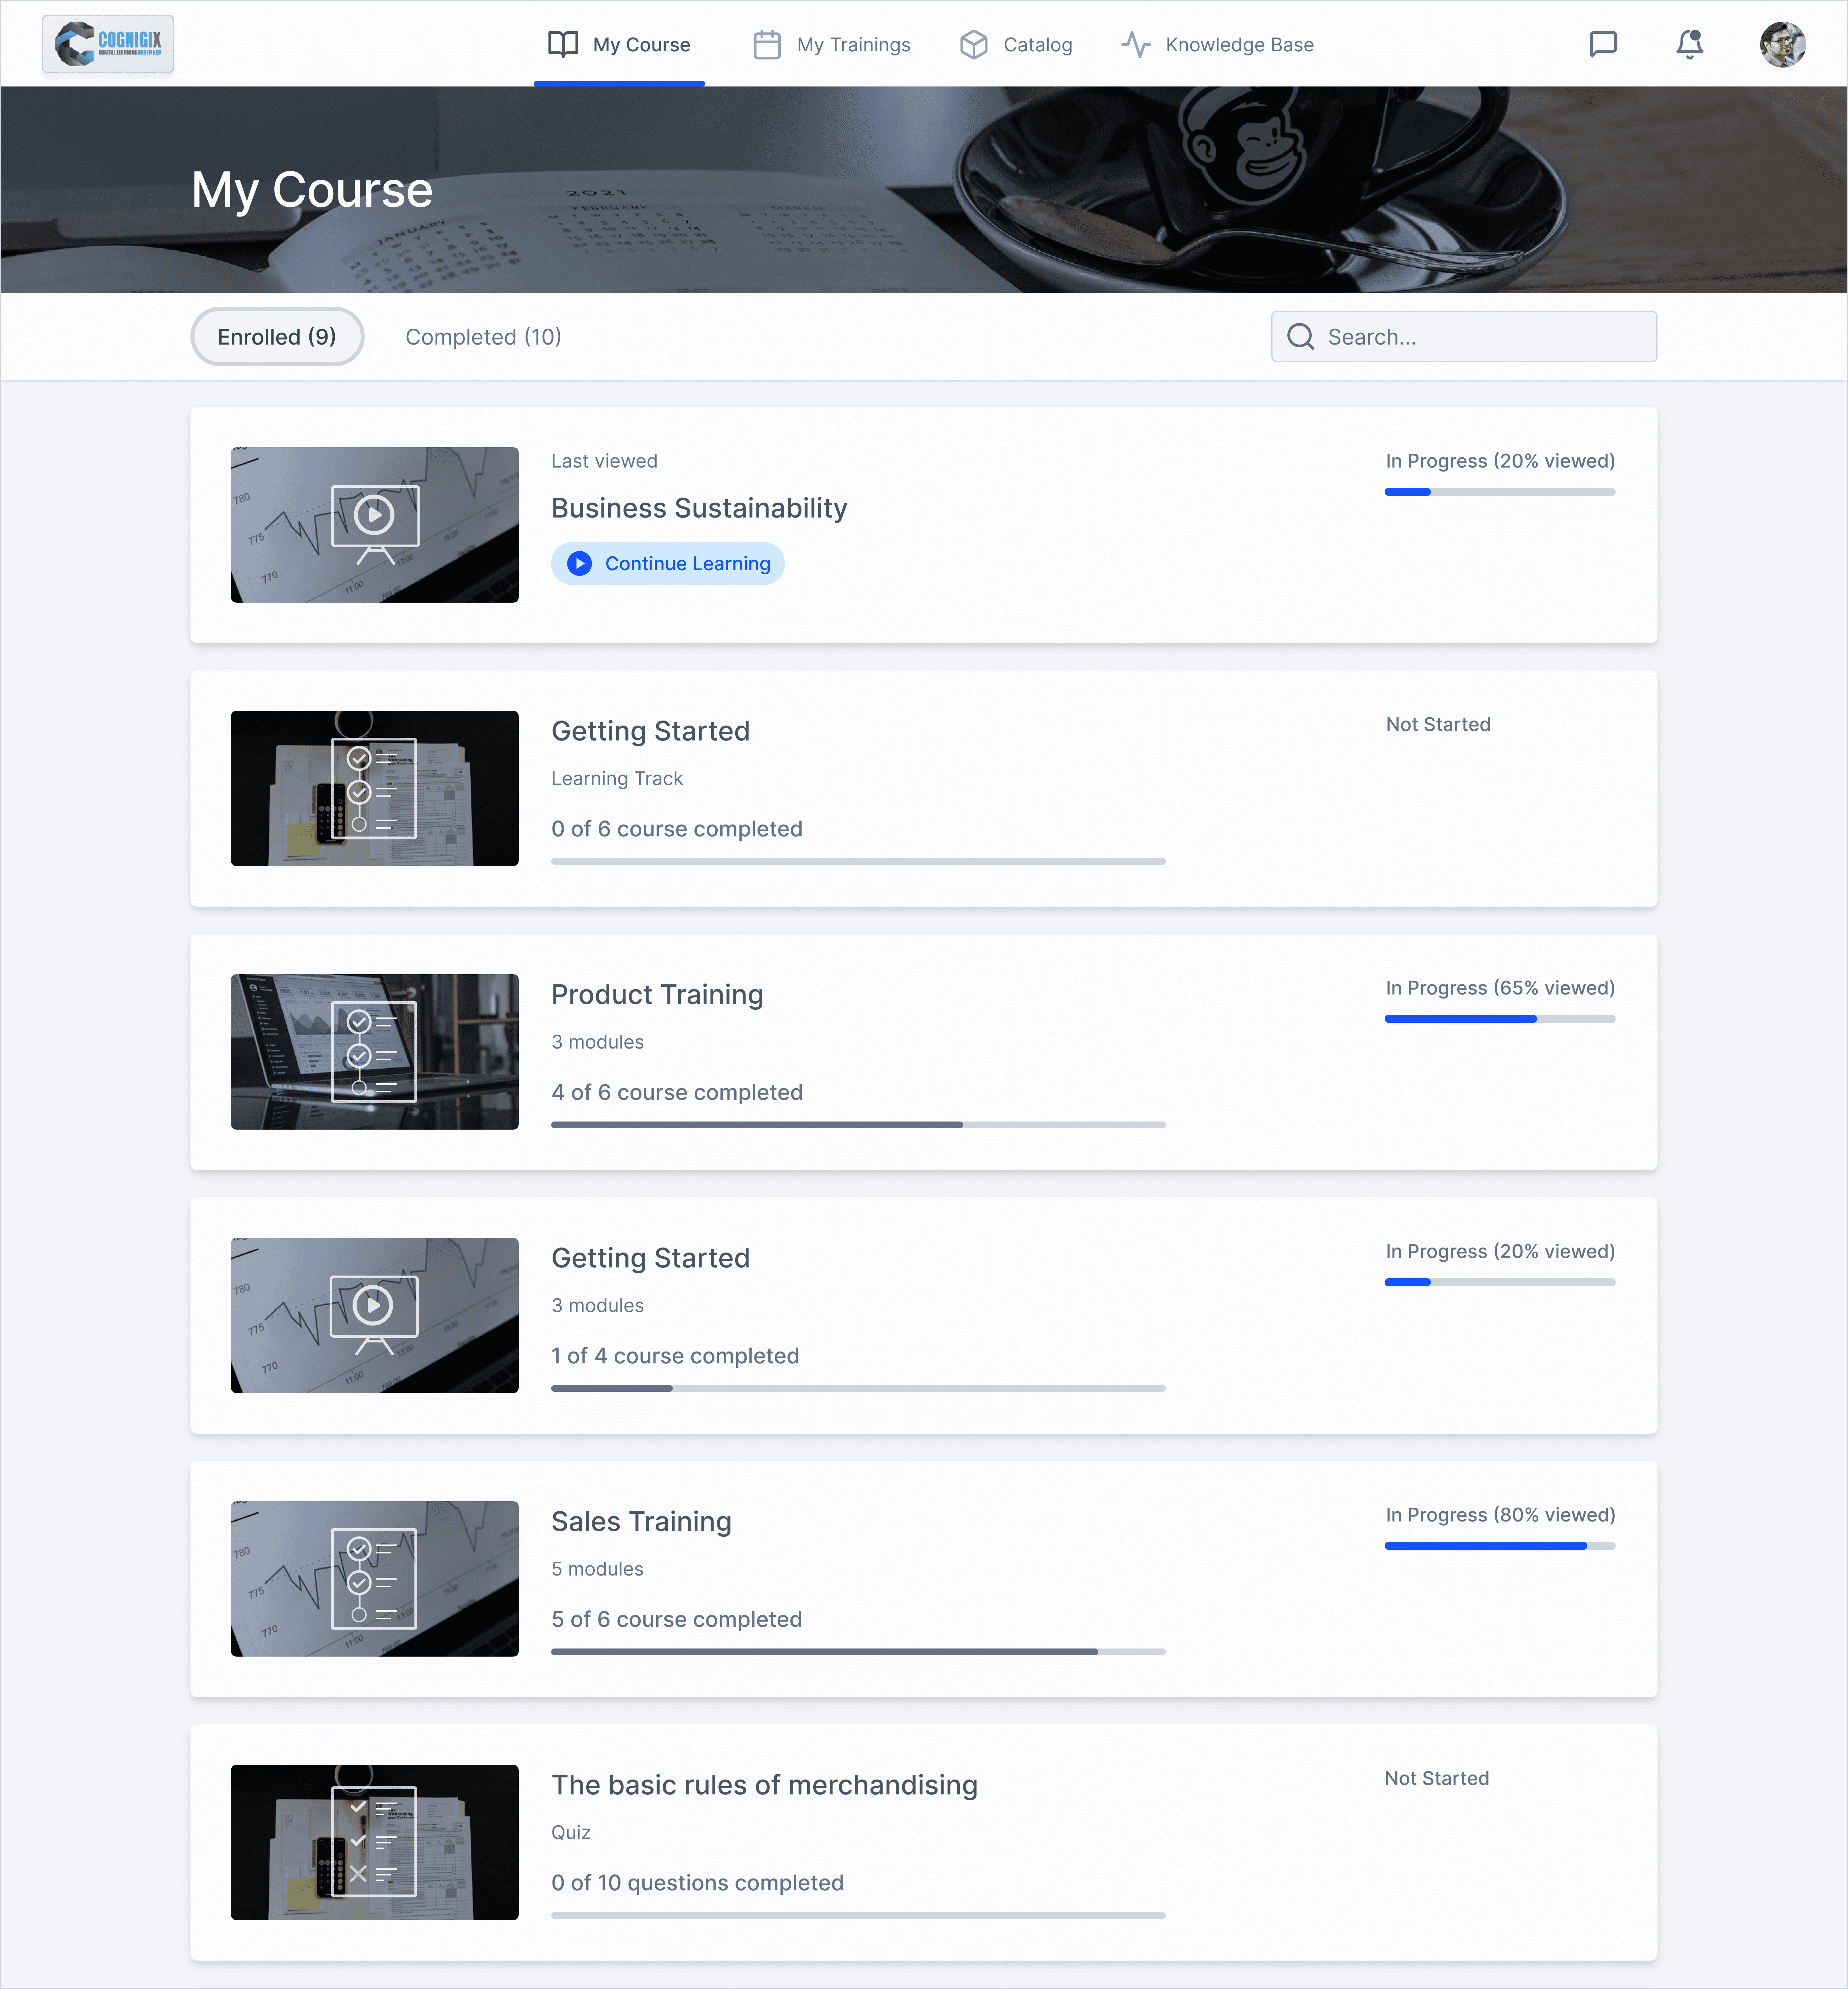Screen dimensions: 1848x1989
Task: Switch to the Completed (10) tab
Action: tap(483, 337)
